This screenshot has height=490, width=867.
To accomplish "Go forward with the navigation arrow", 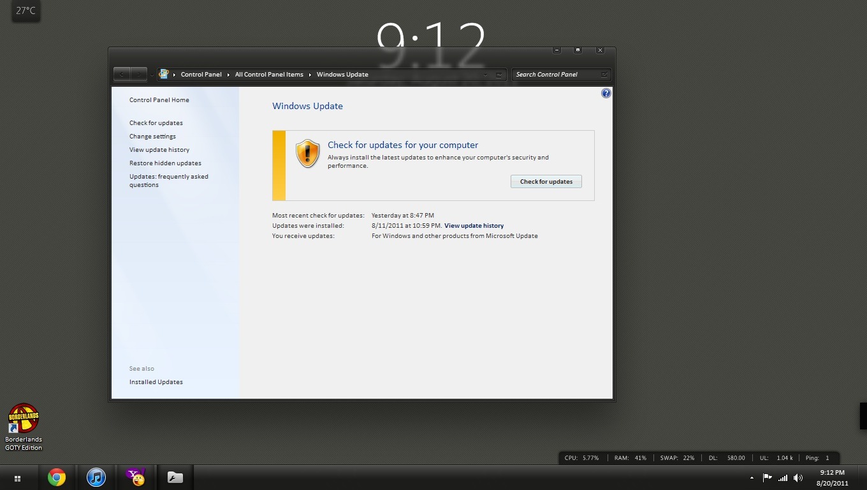I will pyautogui.click(x=139, y=74).
